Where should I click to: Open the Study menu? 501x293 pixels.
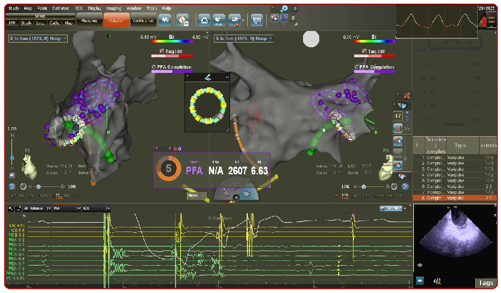[14, 8]
